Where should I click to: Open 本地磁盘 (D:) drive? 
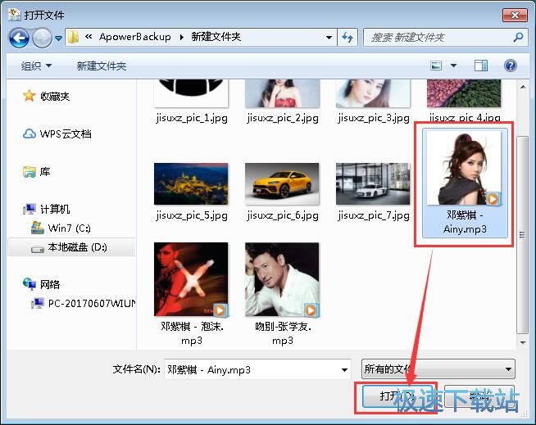(77, 247)
